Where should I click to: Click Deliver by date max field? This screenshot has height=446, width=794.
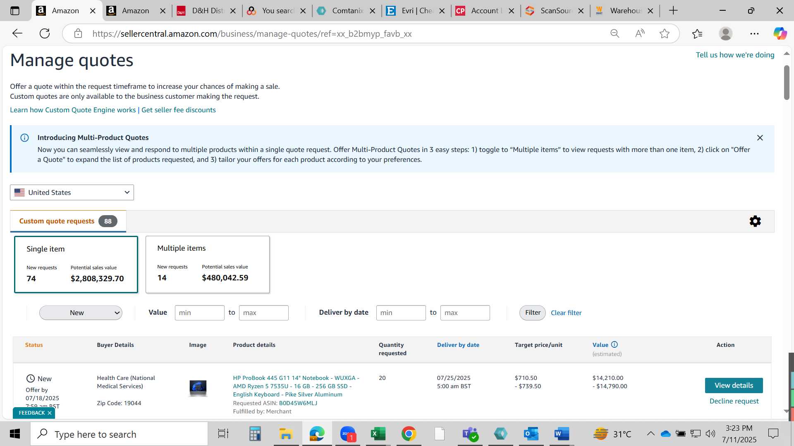(x=465, y=313)
